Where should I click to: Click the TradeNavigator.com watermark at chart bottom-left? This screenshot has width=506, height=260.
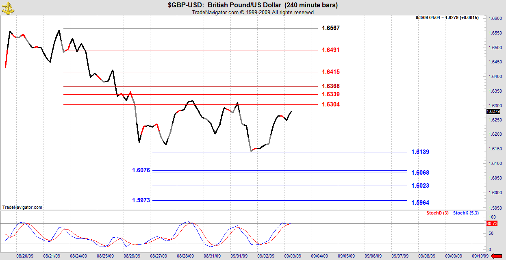coord(22,207)
